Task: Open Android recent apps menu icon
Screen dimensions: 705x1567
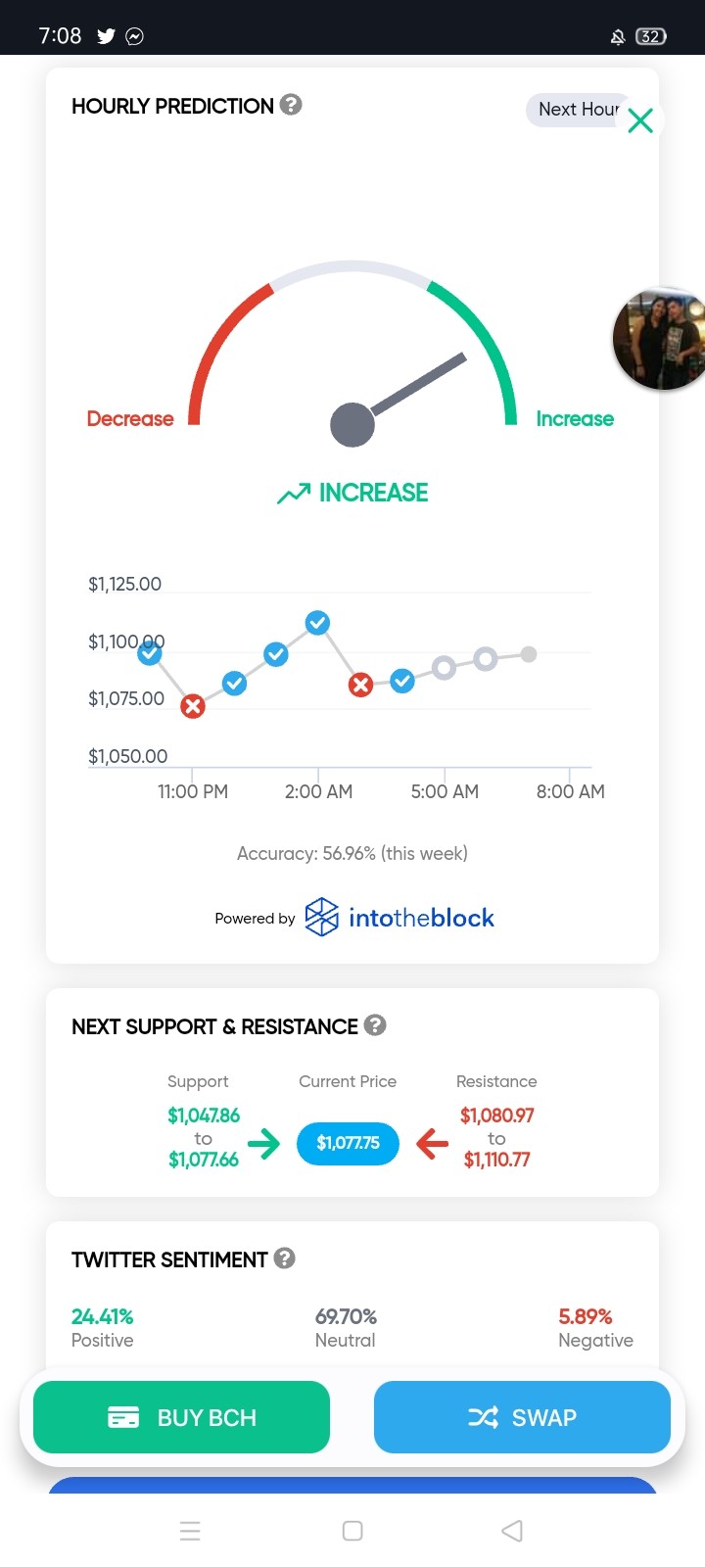Action: (191, 1531)
